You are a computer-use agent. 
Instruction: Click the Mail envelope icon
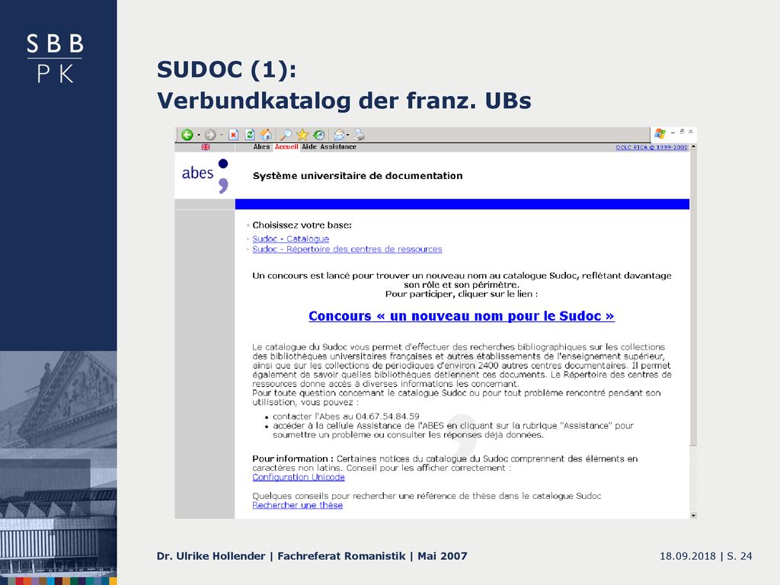(339, 135)
